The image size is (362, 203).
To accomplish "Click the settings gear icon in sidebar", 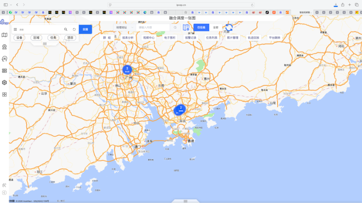I will pyautogui.click(x=5, y=82).
